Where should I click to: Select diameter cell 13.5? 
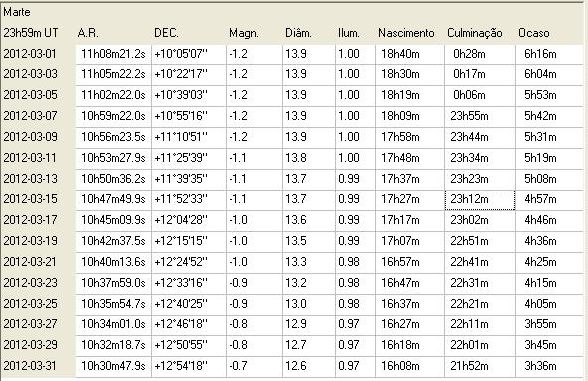coord(309,242)
